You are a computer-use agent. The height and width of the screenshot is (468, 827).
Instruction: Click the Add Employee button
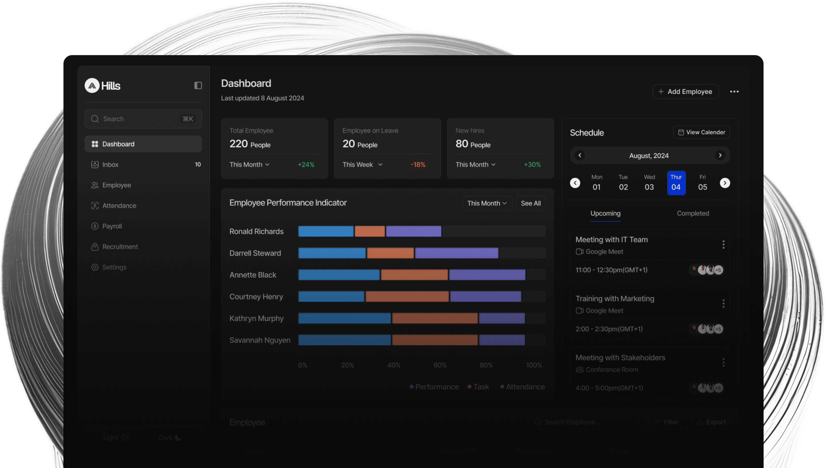click(x=685, y=92)
